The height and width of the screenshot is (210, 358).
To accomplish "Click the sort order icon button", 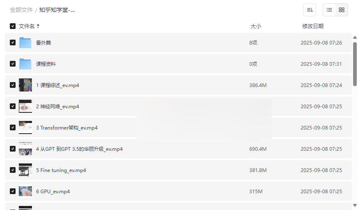I will [x=310, y=10].
